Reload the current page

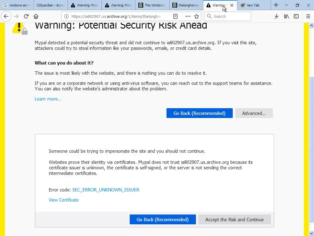(26, 16)
